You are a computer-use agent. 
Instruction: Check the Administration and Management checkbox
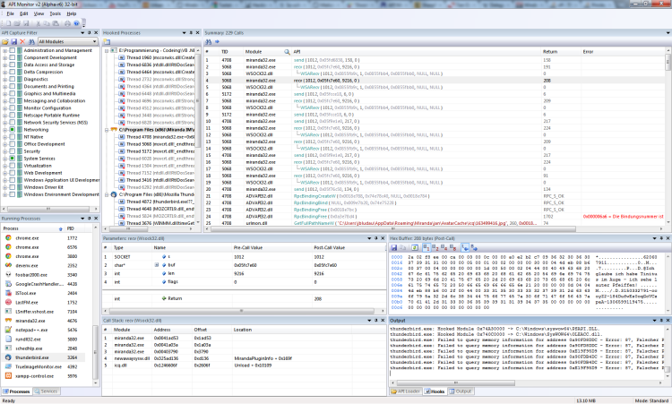point(12,50)
